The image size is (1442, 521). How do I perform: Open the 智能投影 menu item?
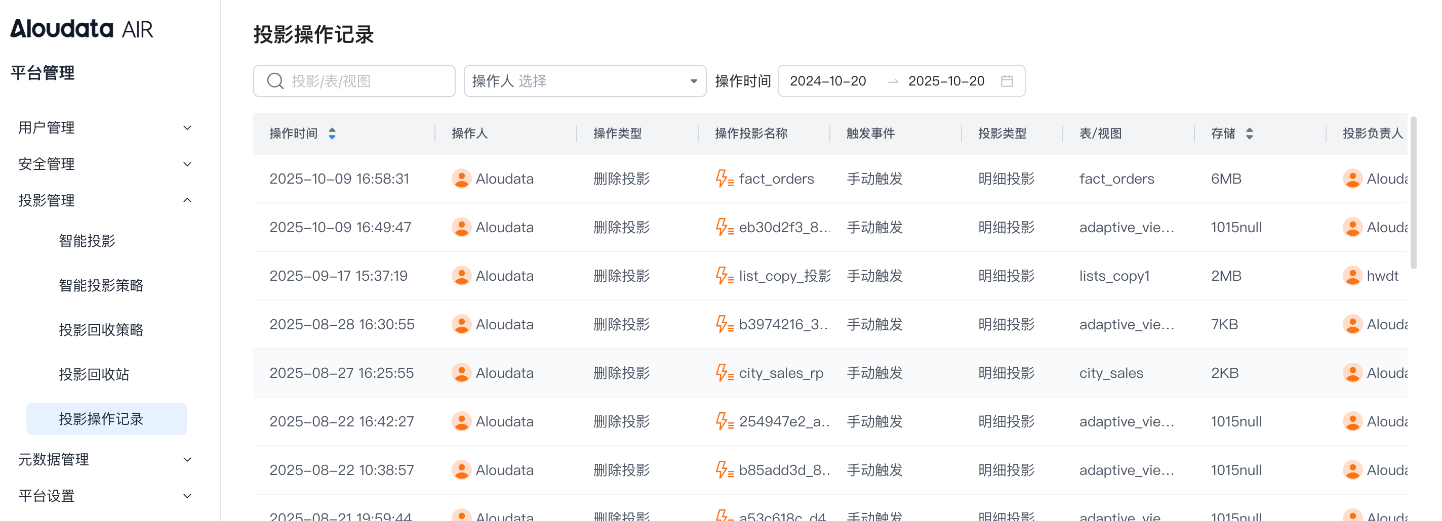point(87,241)
